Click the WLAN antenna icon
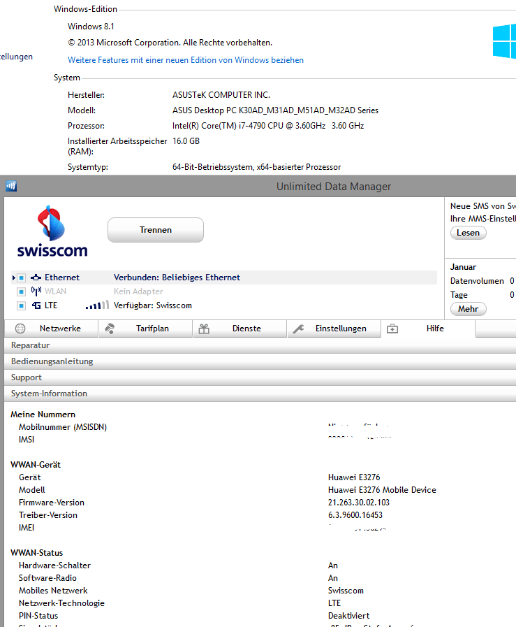The image size is (516, 627). point(36,291)
